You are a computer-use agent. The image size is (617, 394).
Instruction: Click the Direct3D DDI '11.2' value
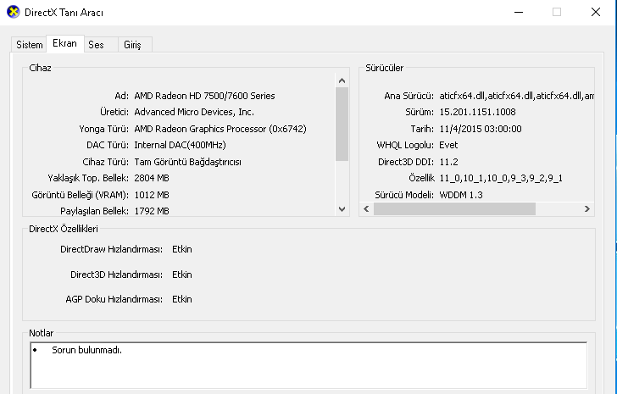(x=448, y=162)
